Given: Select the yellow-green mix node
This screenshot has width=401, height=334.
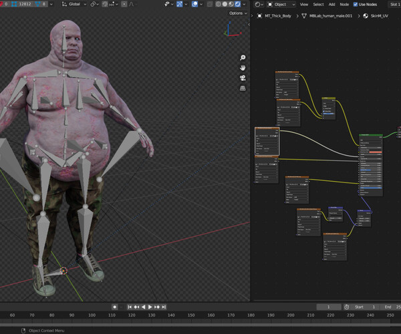Looking at the screenshot, I should tap(329, 108).
